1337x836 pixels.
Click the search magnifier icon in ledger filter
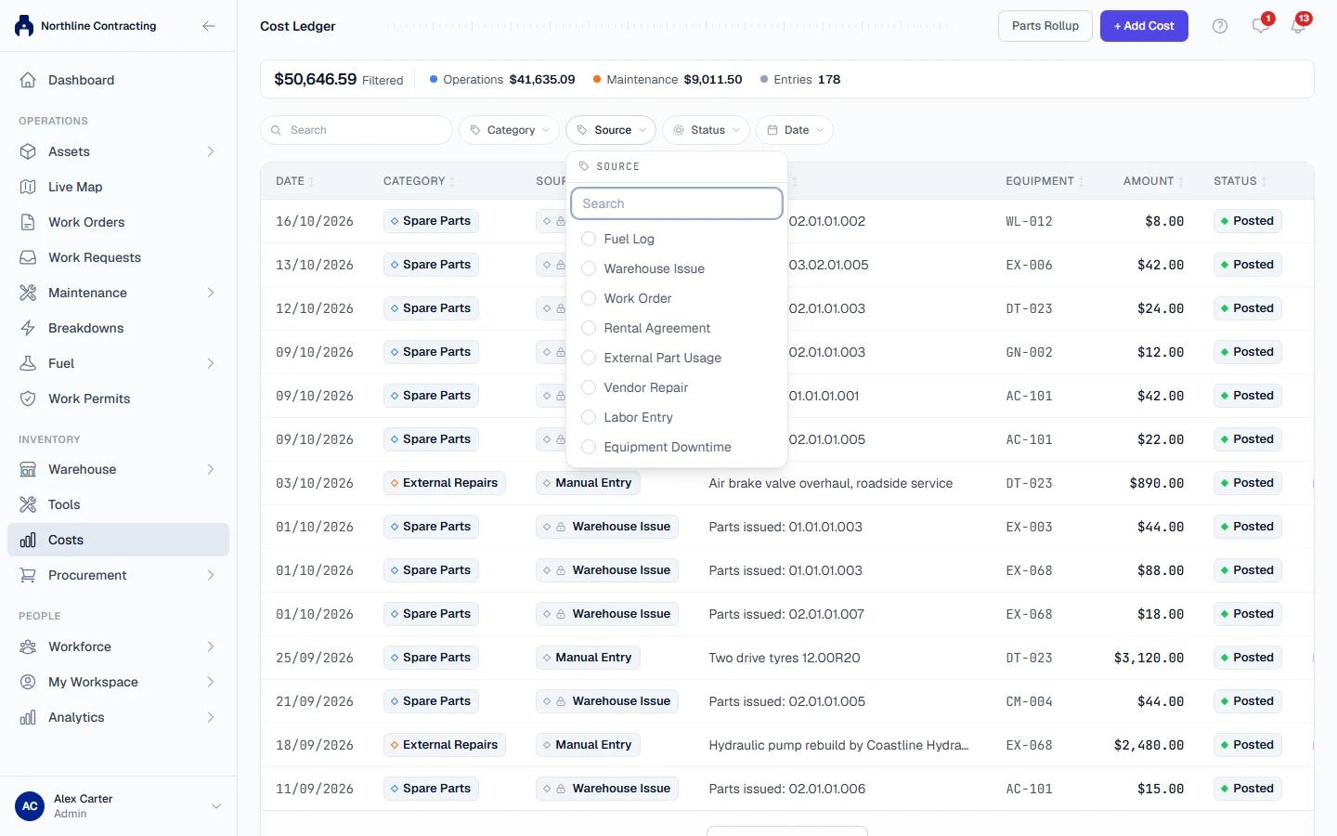[x=276, y=130]
